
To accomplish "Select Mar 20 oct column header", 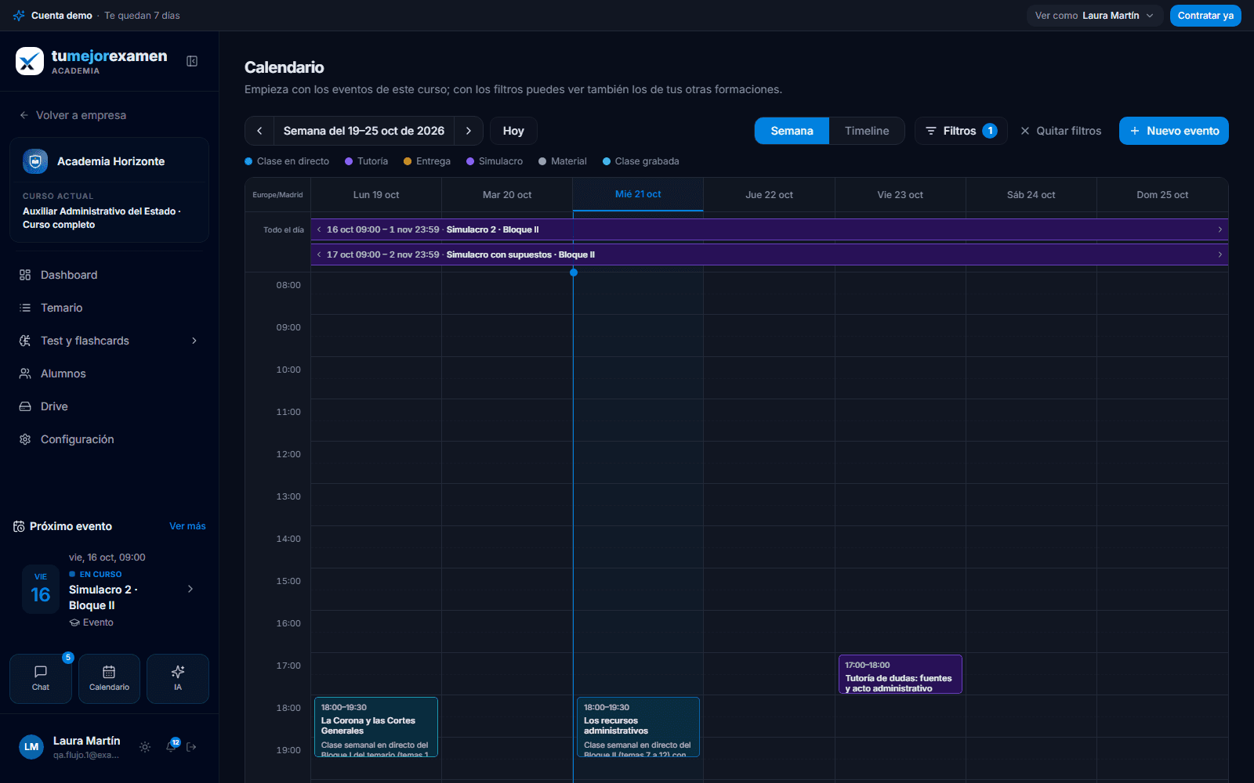I will pyautogui.click(x=507, y=195).
